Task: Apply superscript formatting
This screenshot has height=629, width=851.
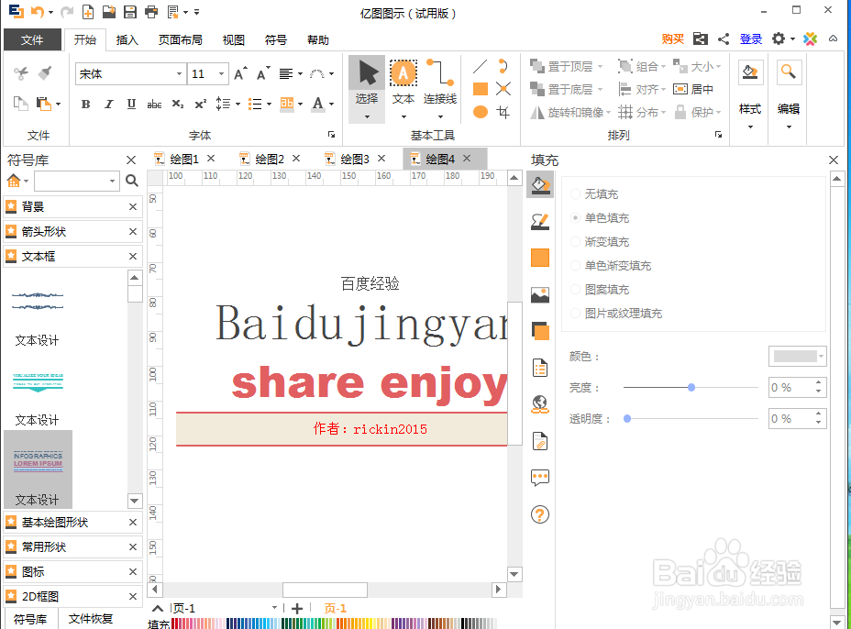Action: coord(200,105)
